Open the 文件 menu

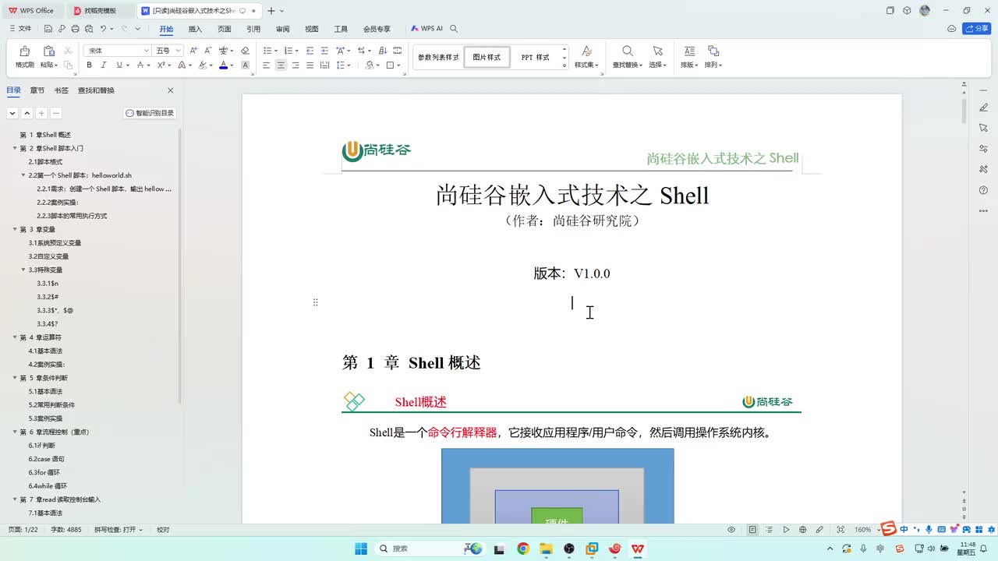(21, 29)
